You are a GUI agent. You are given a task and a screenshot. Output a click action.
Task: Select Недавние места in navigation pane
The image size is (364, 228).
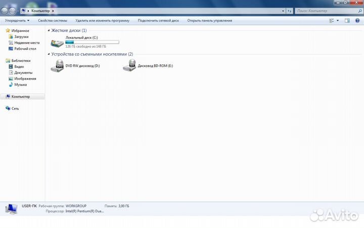click(x=27, y=43)
